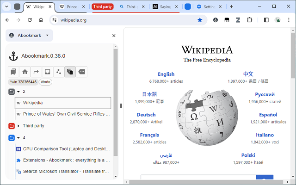The width and height of the screenshot is (296, 185).
Task: Go back to previous page
Action: point(7,20)
